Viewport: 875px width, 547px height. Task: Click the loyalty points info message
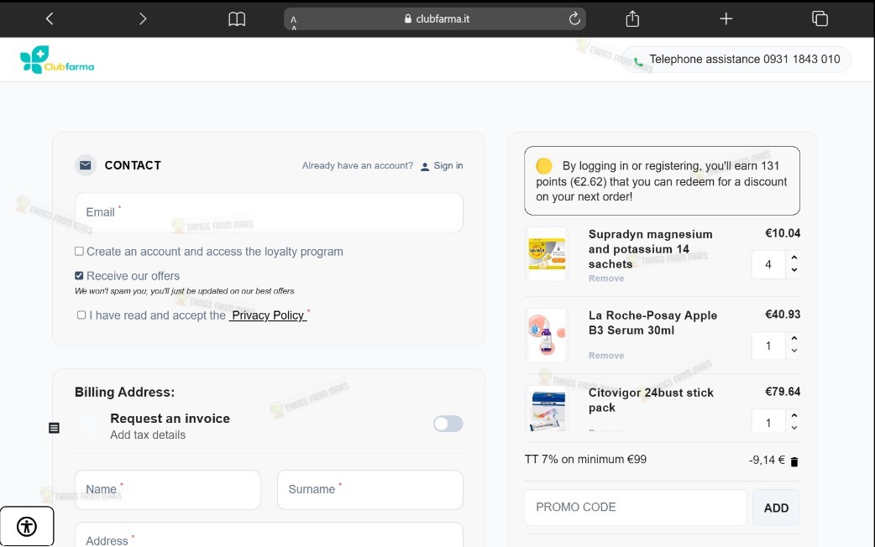point(662,180)
